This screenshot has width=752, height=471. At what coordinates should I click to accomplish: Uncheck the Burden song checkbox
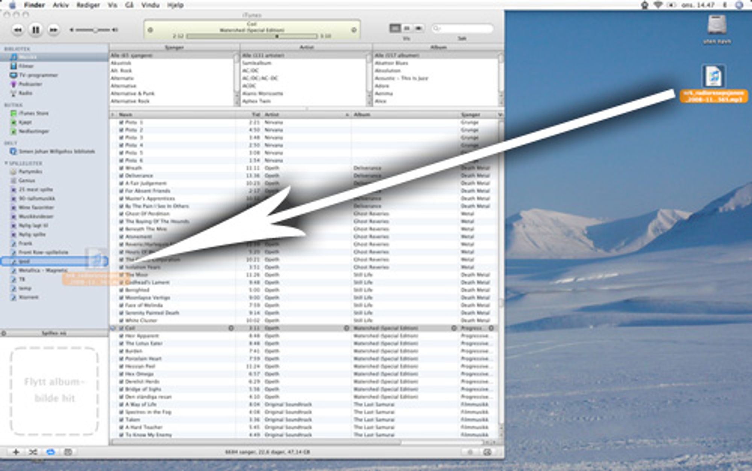121,351
